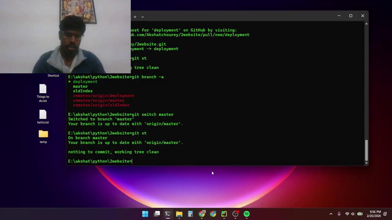The width and height of the screenshot is (392, 220).
Task: Select the 'Things to do.txt' desktop file
Action: [x=43, y=93]
